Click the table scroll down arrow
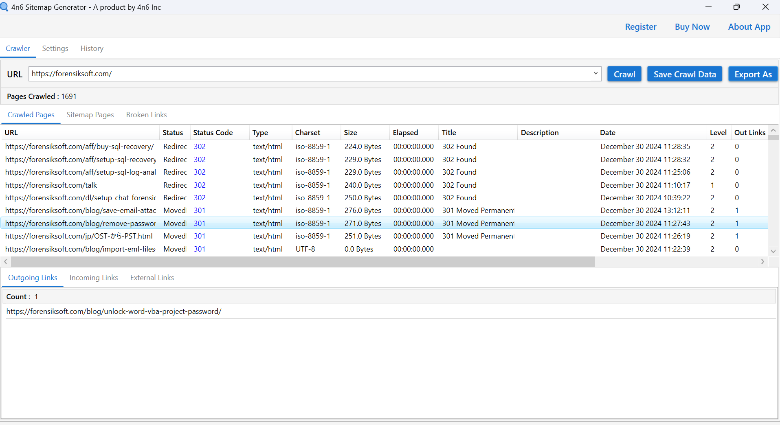Viewport: 780px width, 425px height. pyautogui.click(x=773, y=251)
